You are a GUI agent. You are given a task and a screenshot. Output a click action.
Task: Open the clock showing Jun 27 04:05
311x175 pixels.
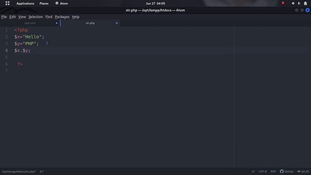155,3
